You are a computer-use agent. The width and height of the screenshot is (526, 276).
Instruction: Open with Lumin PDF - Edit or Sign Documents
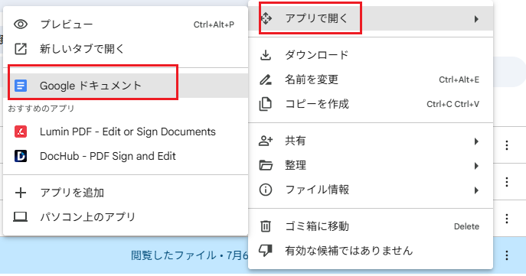[x=126, y=132]
